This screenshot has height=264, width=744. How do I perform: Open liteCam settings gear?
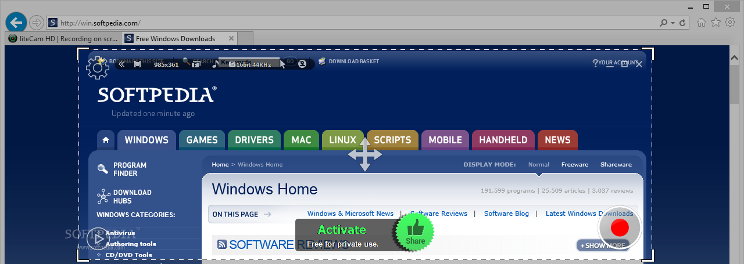click(97, 68)
